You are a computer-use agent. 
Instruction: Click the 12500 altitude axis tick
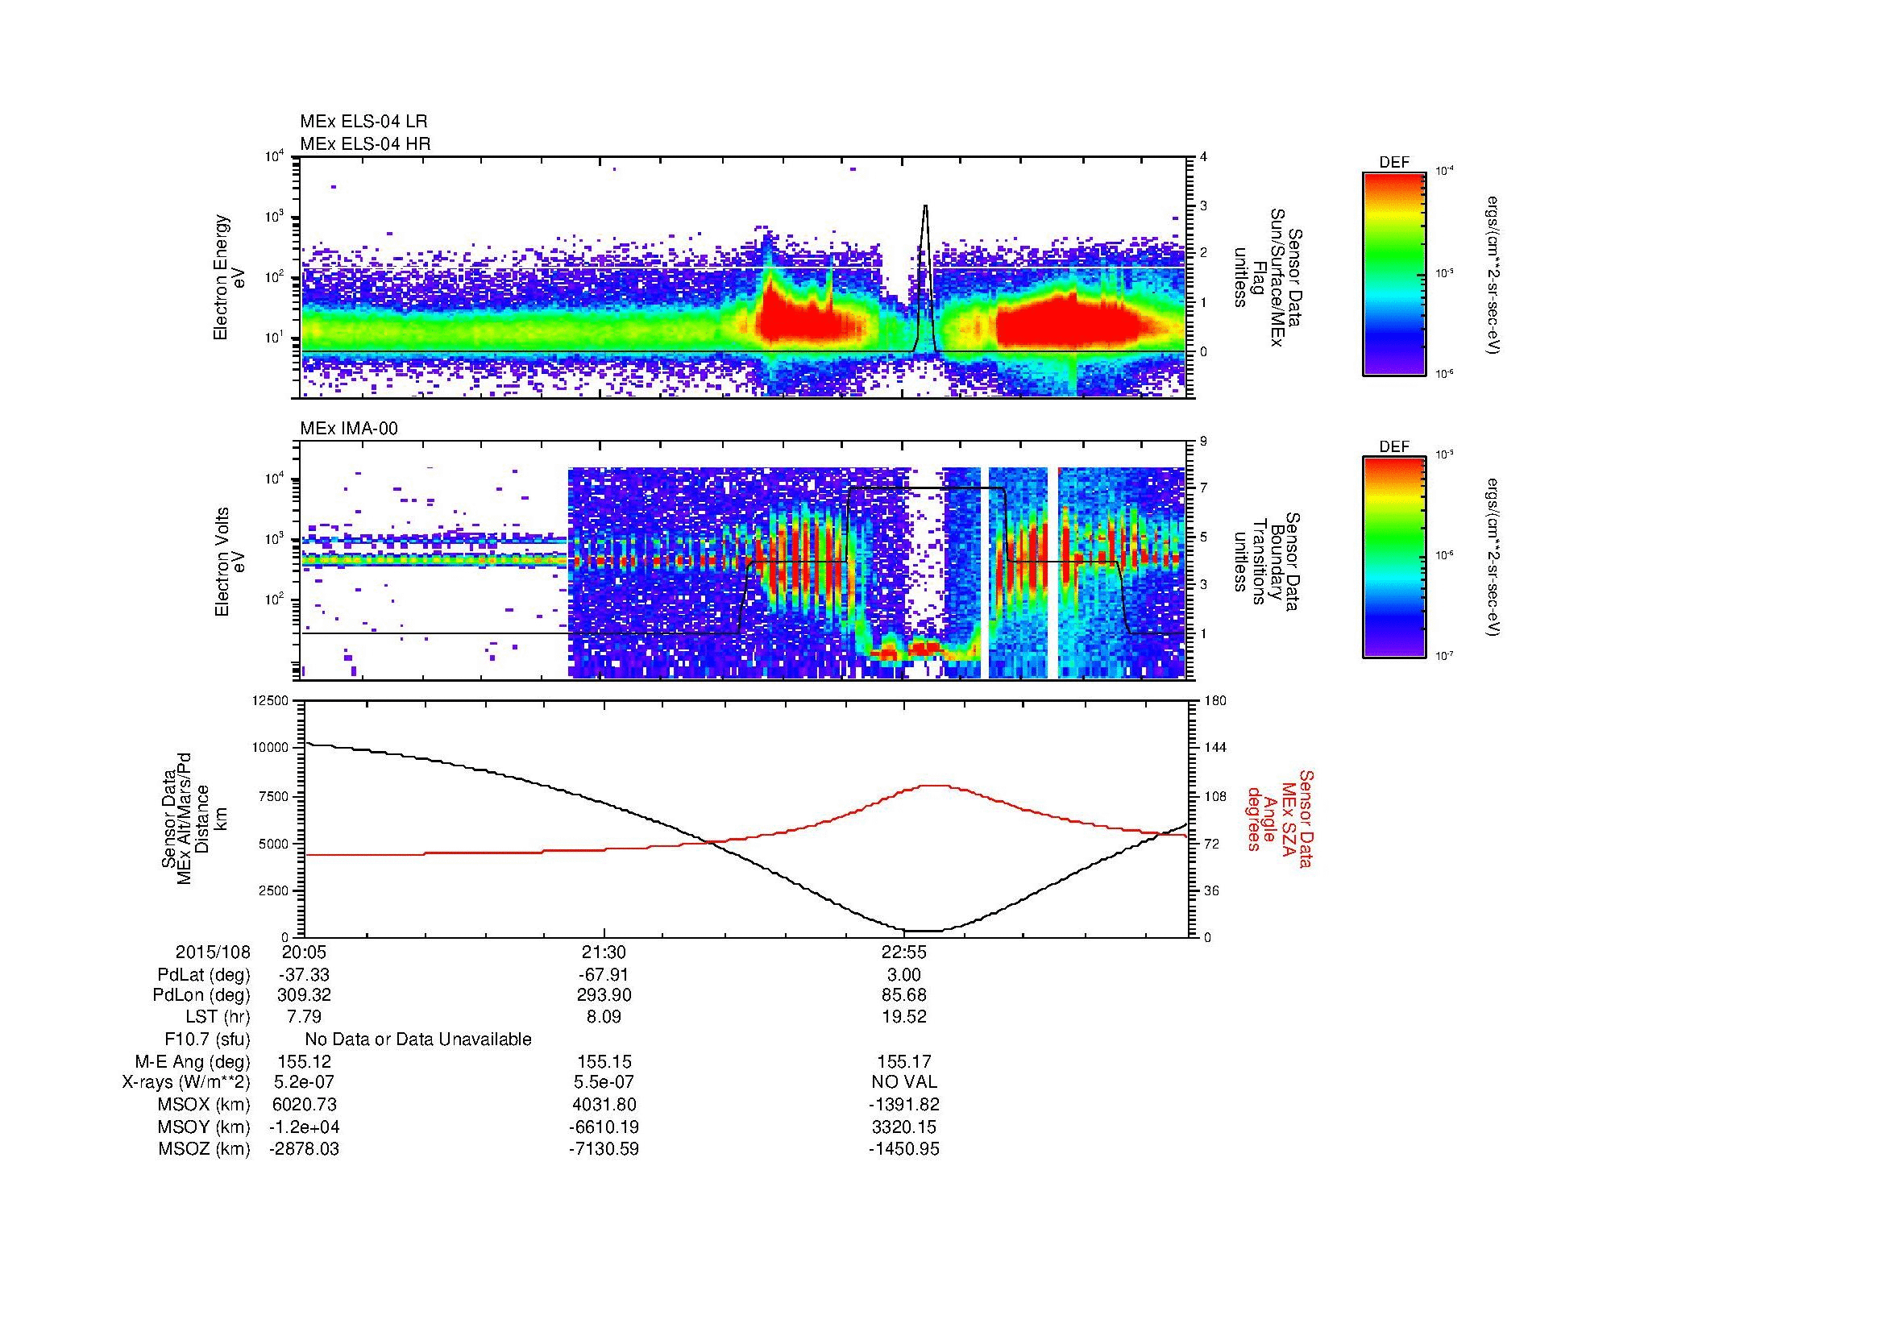pos(272,700)
